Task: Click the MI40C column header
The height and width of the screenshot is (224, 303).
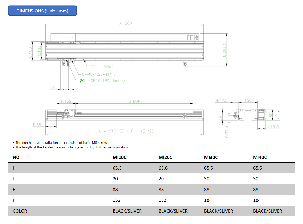Action: click(260, 157)
